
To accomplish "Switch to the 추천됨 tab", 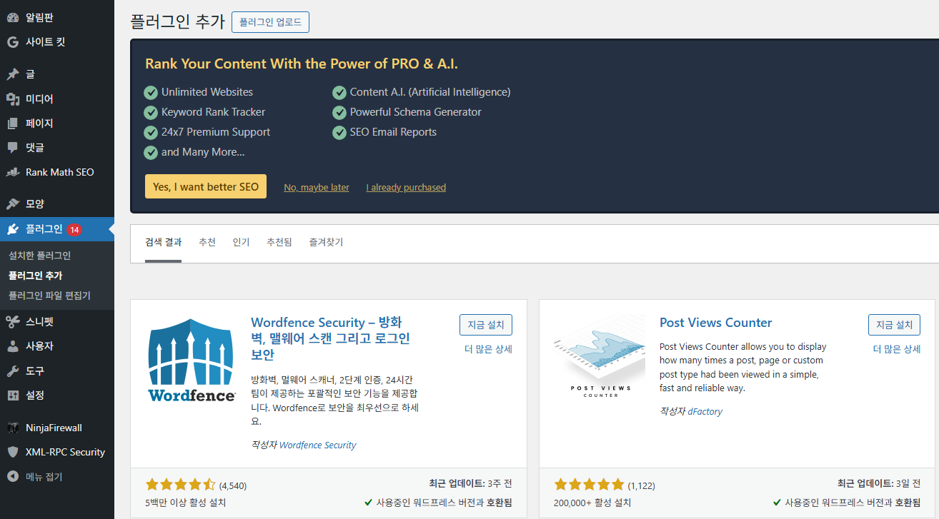I will pos(279,243).
